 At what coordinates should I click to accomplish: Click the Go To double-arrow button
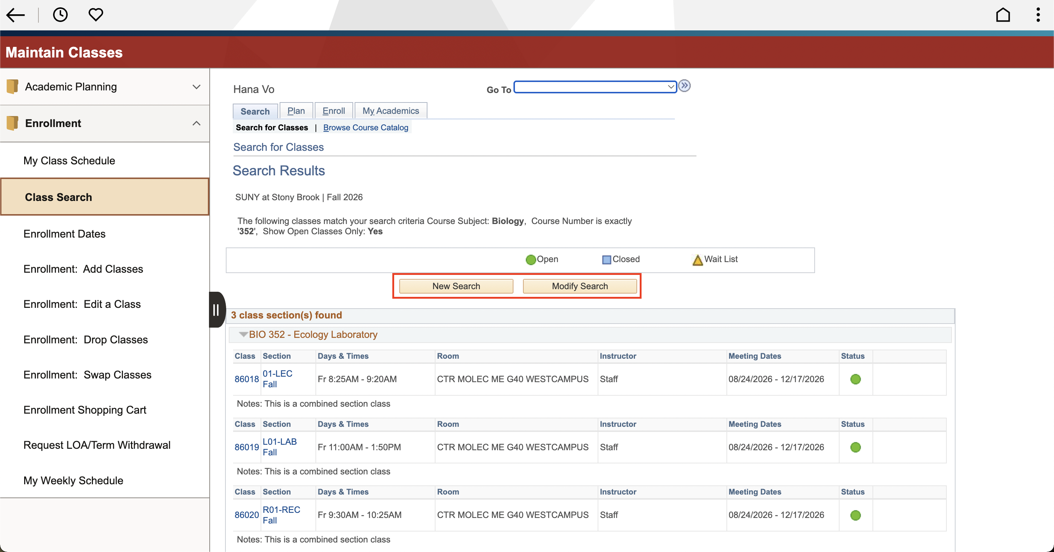pos(684,86)
